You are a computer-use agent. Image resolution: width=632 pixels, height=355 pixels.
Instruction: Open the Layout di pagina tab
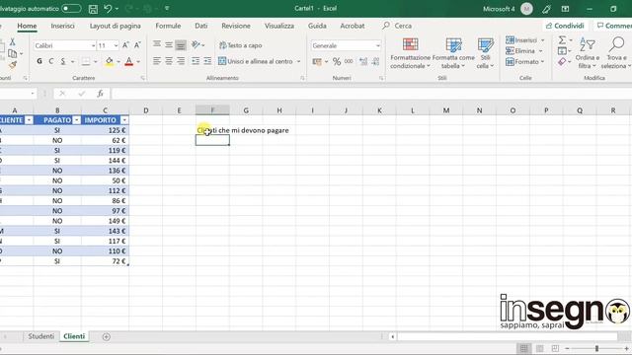(116, 26)
